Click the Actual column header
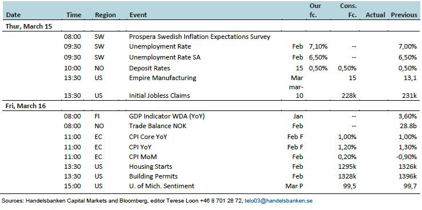This screenshot has width=422, height=210. 376,15
